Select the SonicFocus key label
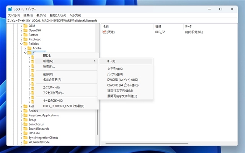The image size is (245, 153). point(36,124)
